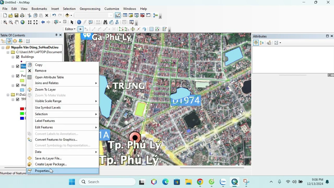
Task: Choose Create Layer Package
Action: click(63, 164)
